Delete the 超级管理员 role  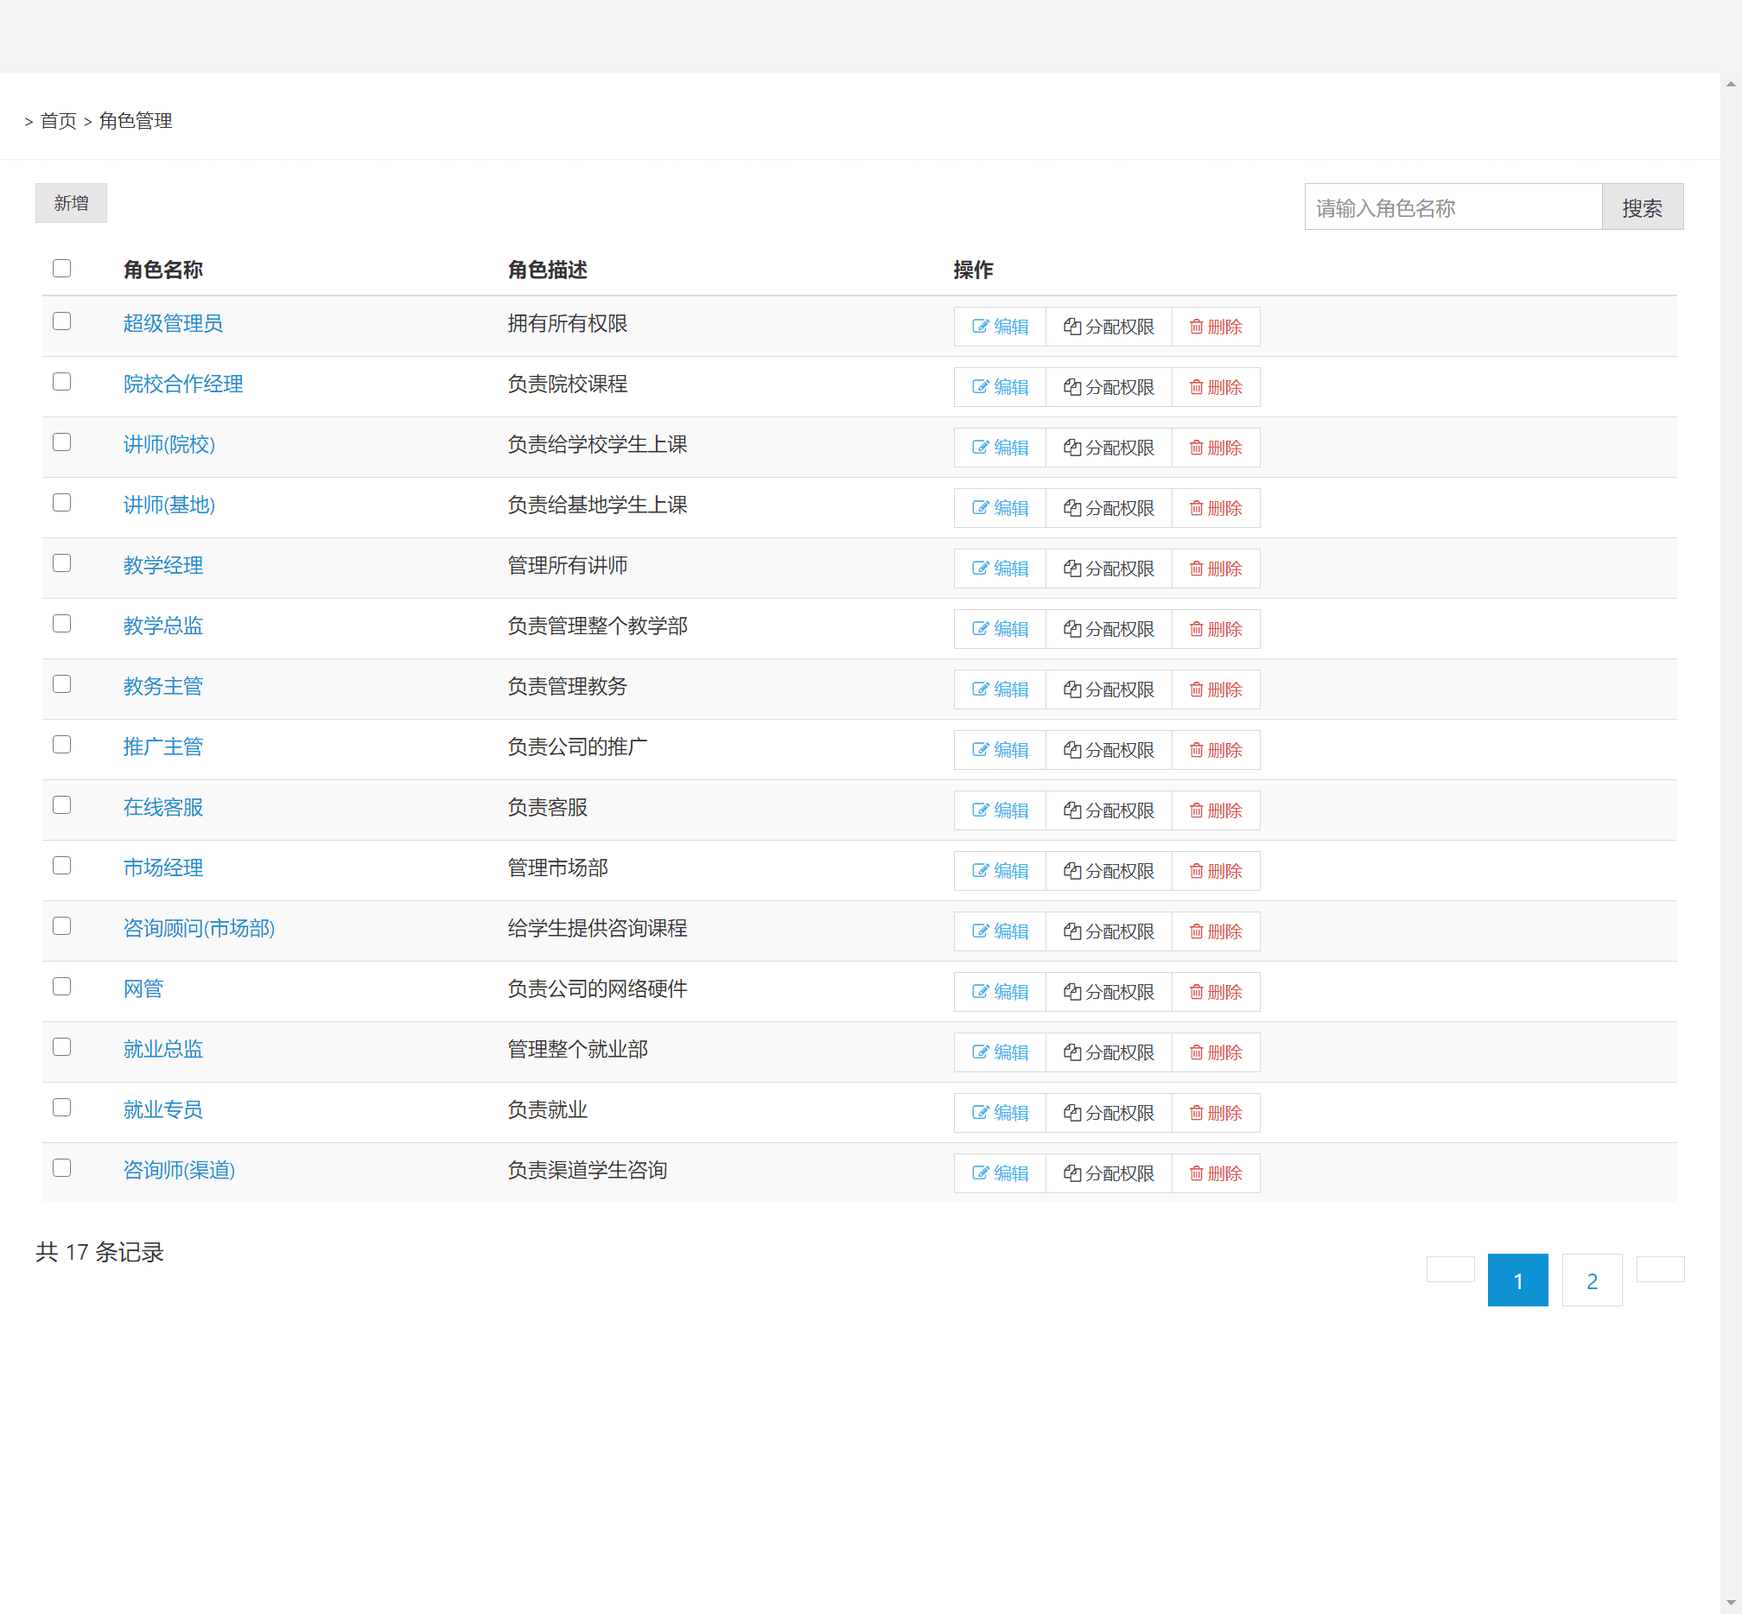point(1215,327)
